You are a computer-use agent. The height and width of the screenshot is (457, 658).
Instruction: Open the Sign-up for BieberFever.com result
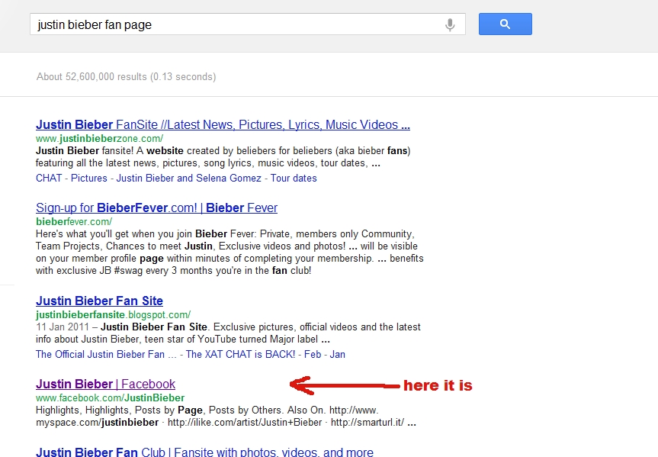(156, 208)
